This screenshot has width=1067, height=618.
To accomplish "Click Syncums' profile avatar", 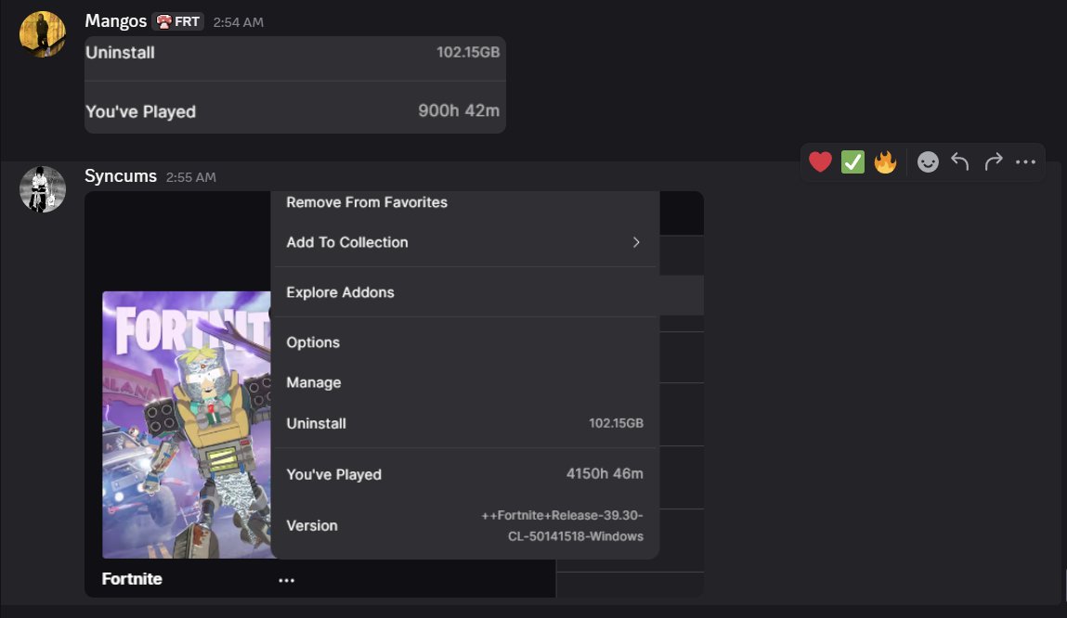I will tap(42, 189).
